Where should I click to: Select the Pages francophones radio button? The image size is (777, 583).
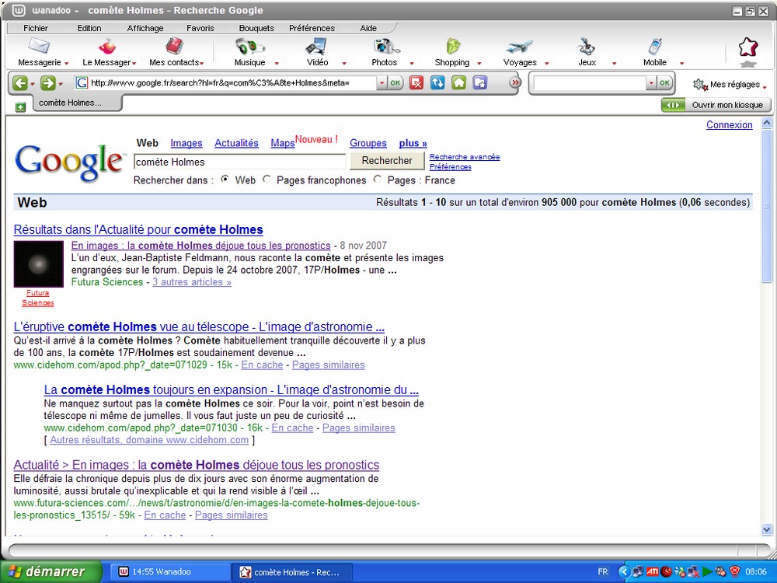tap(267, 180)
